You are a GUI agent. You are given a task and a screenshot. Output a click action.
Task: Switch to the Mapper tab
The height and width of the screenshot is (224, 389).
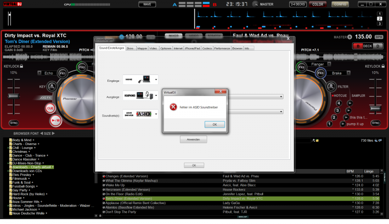click(x=142, y=48)
